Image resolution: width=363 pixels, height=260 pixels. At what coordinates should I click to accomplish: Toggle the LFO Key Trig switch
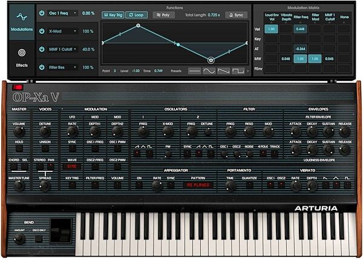72,185
